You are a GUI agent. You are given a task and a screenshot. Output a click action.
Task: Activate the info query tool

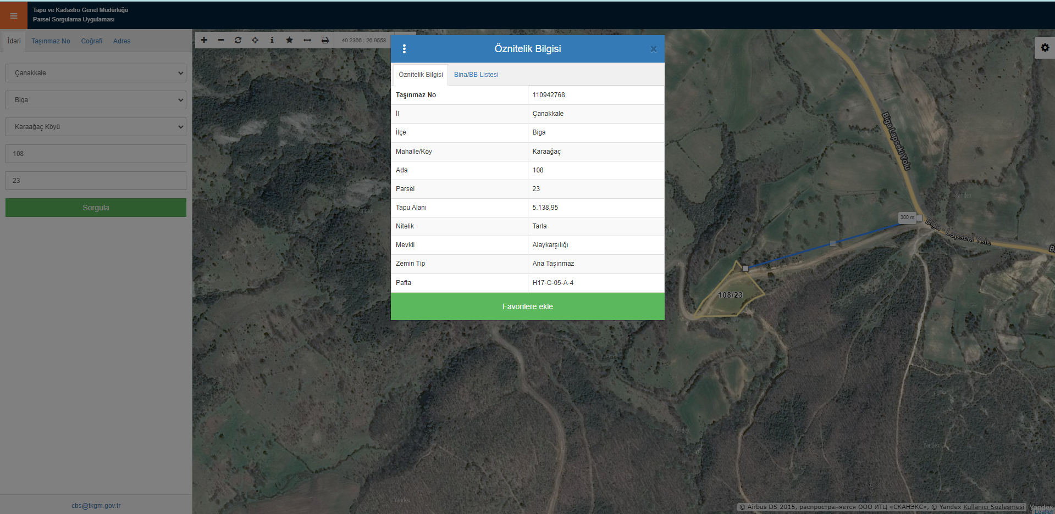coord(272,40)
